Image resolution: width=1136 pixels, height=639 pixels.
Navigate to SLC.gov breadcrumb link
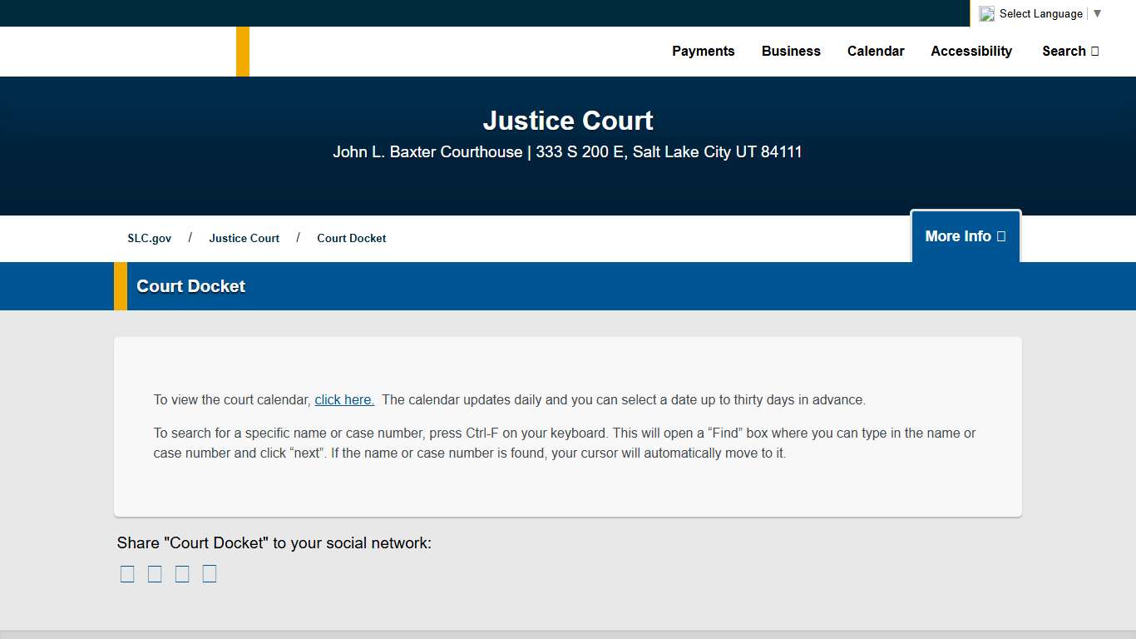click(149, 238)
